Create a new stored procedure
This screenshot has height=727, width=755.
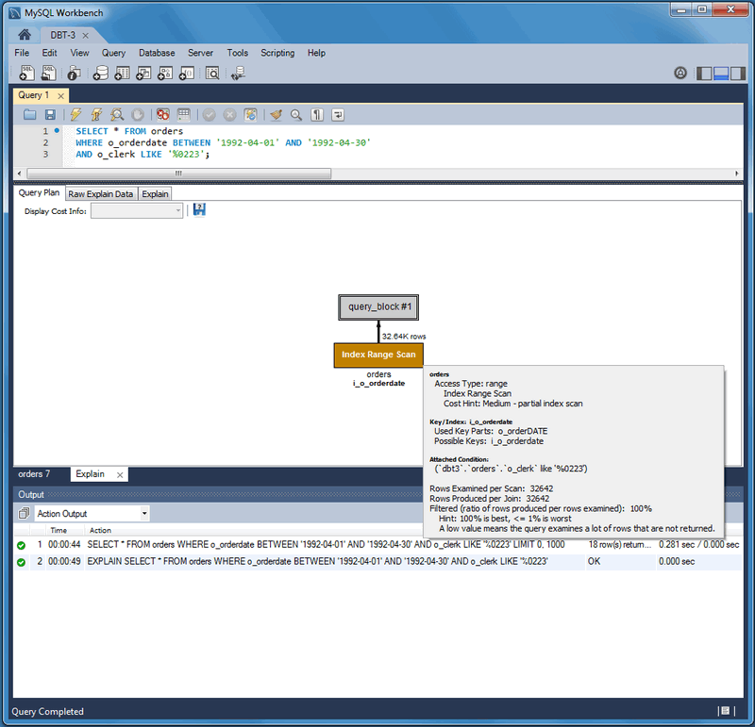[165, 74]
